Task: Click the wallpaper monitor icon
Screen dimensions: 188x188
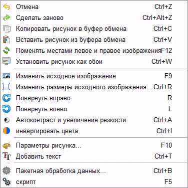Action: tap(6, 61)
